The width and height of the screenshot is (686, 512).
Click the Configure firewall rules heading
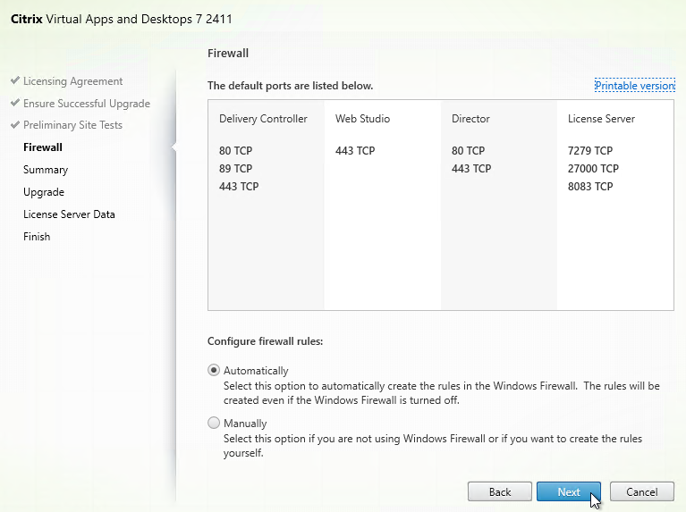coord(265,341)
